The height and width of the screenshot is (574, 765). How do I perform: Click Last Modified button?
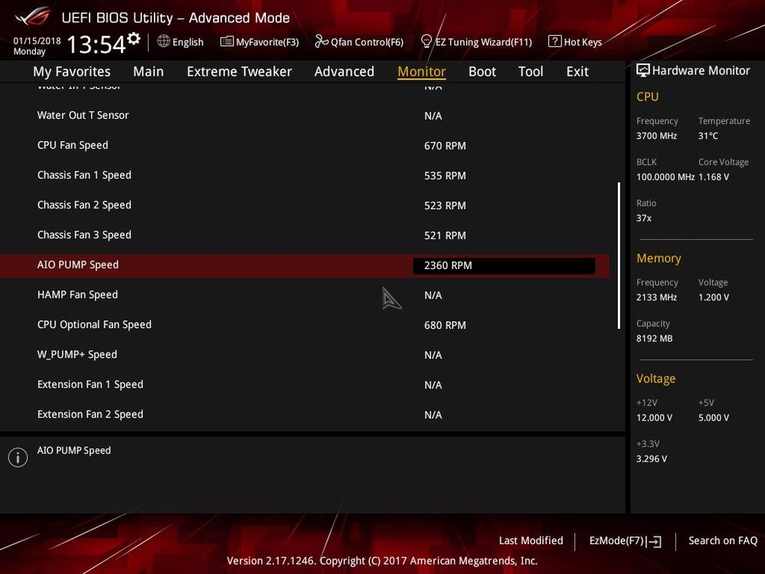coord(531,541)
